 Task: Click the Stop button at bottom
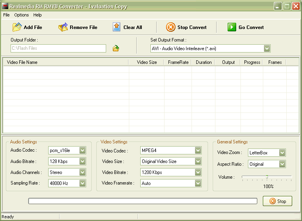tap(278, 201)
